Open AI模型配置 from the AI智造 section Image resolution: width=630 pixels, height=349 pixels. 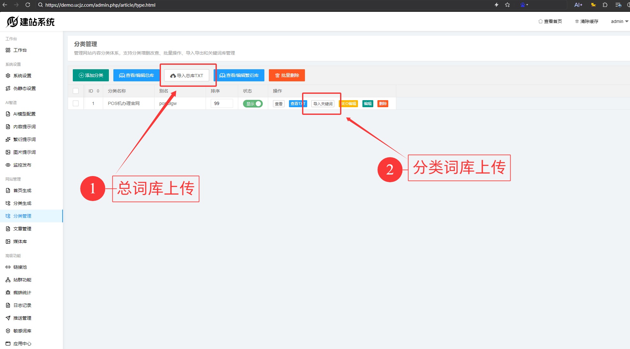[8, 114]
